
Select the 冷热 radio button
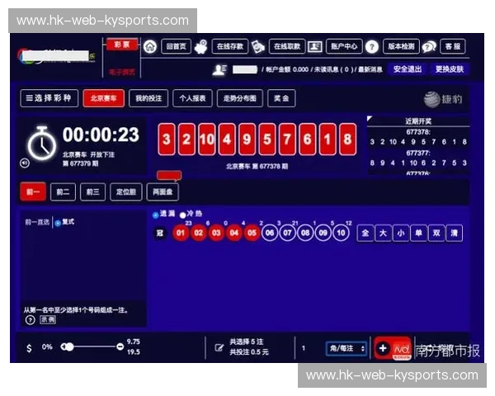click(183, 214)
